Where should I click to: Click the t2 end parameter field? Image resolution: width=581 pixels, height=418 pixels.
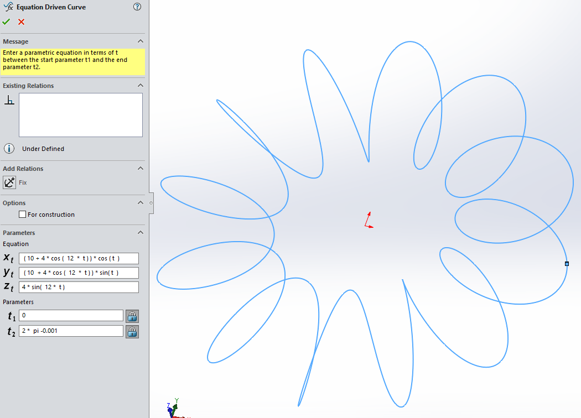tap(71, 331)
